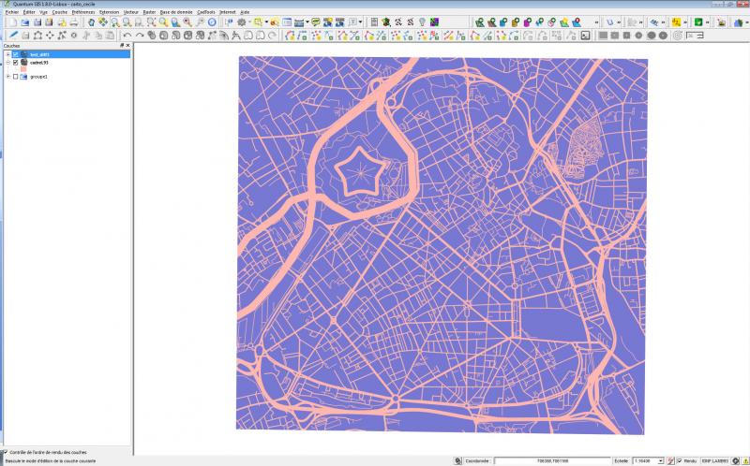Toggle editing with the pencil icon
The height and width of the screenshot is (466, 750).
click(13, 36)
